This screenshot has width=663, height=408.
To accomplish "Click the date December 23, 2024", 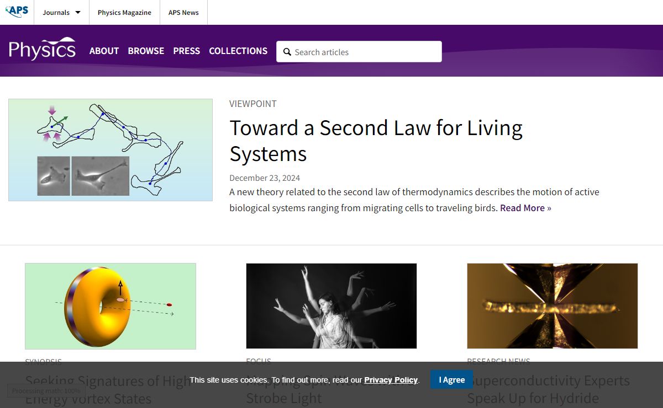I will 265,178.
